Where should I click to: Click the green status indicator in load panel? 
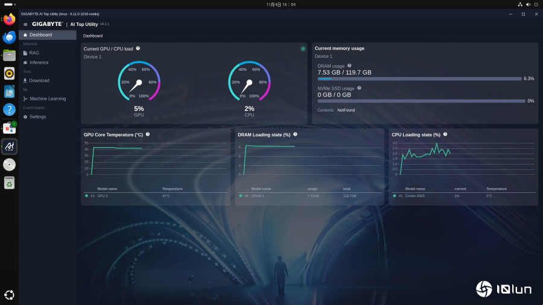tap(303, 49)
